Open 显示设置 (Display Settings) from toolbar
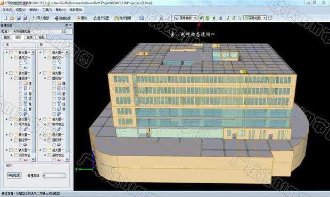This screenshot has height=197, width=330. (101, 18)
